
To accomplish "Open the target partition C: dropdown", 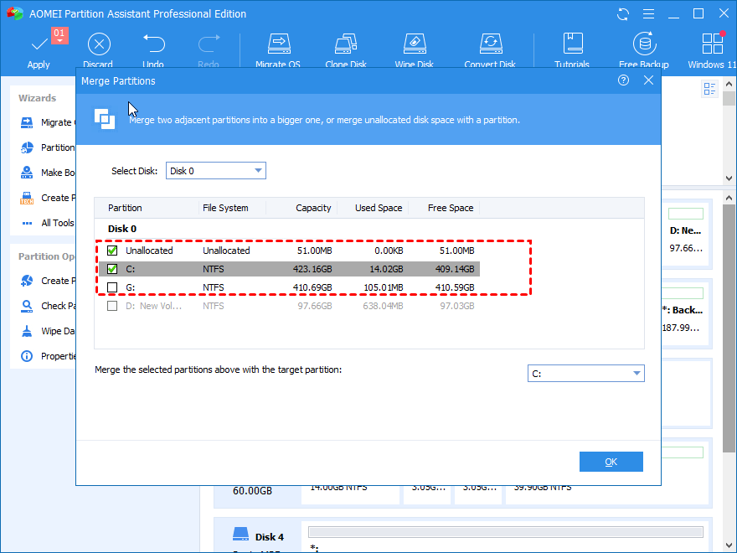I will tap(585, 374).
